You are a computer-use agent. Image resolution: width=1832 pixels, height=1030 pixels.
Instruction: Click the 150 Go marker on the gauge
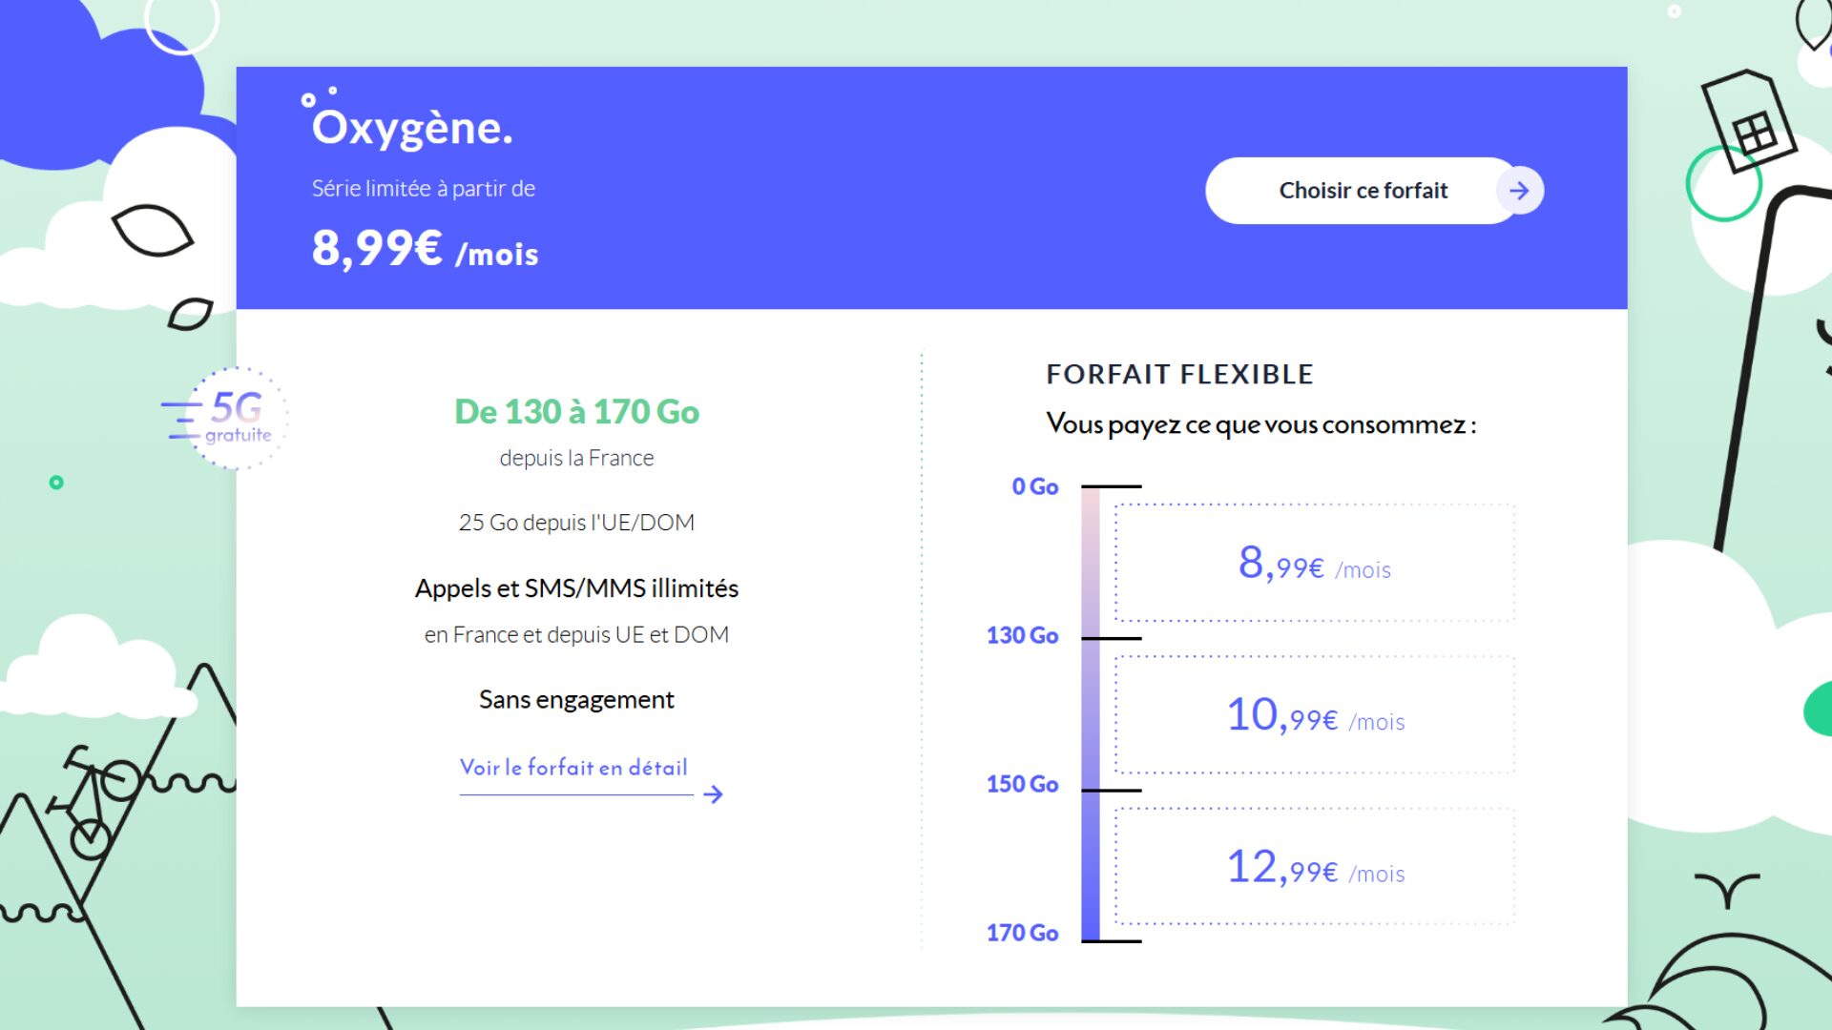pos(1022,785)
